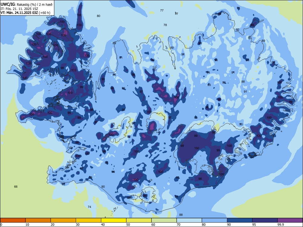Select the '40' legend tick label

pyautogui.click(x=103, y=225)
